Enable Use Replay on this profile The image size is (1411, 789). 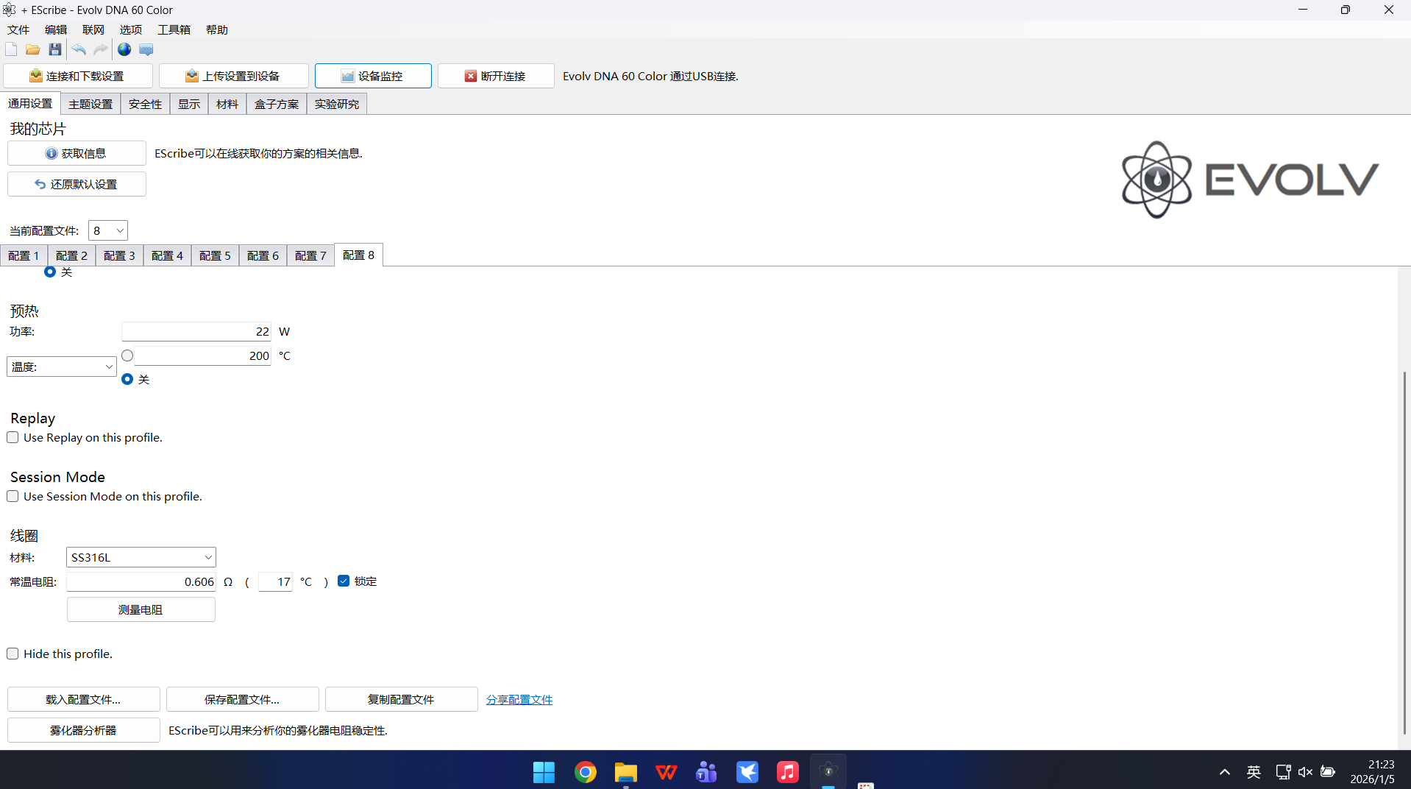click(x=13, y=437)
